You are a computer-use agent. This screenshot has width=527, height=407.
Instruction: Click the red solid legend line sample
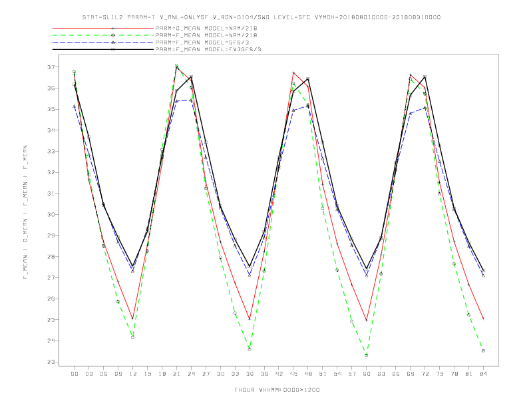(x=103, y=28)
